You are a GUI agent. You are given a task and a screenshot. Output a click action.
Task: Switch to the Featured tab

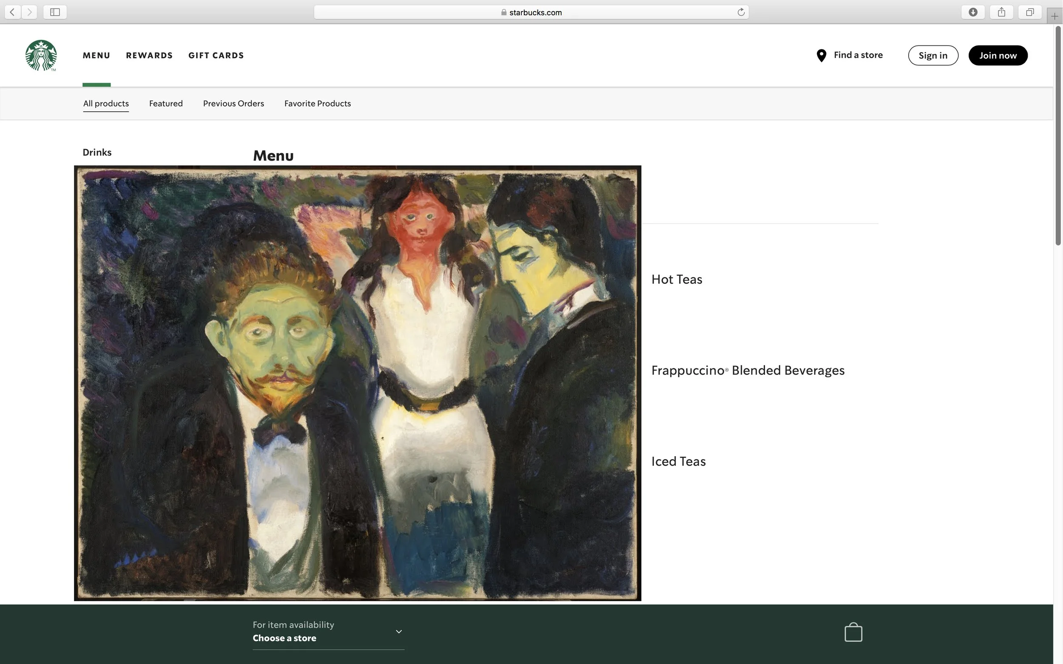(x=166, y=103)
